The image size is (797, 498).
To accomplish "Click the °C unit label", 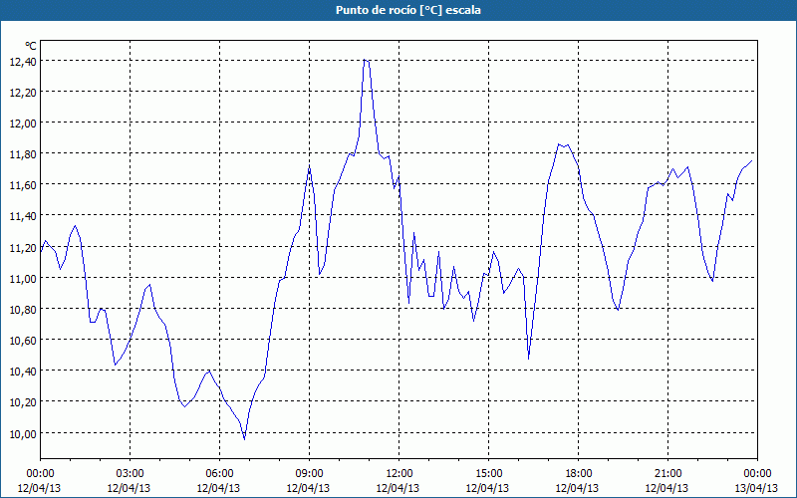I will (31, 46).
